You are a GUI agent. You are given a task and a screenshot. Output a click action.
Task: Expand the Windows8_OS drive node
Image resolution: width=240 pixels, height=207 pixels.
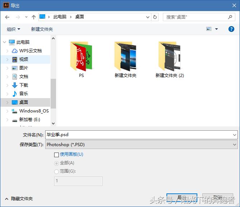(x=7, y=111)
